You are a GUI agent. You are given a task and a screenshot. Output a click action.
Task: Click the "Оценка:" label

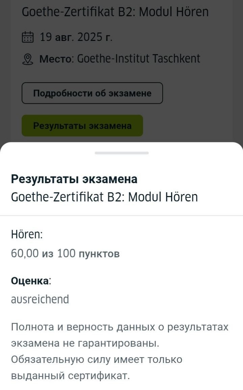pyautogui.click(x=31, y=281)
